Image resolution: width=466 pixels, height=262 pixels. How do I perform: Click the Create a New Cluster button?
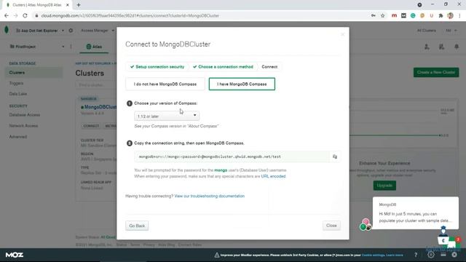click(436, 72)
